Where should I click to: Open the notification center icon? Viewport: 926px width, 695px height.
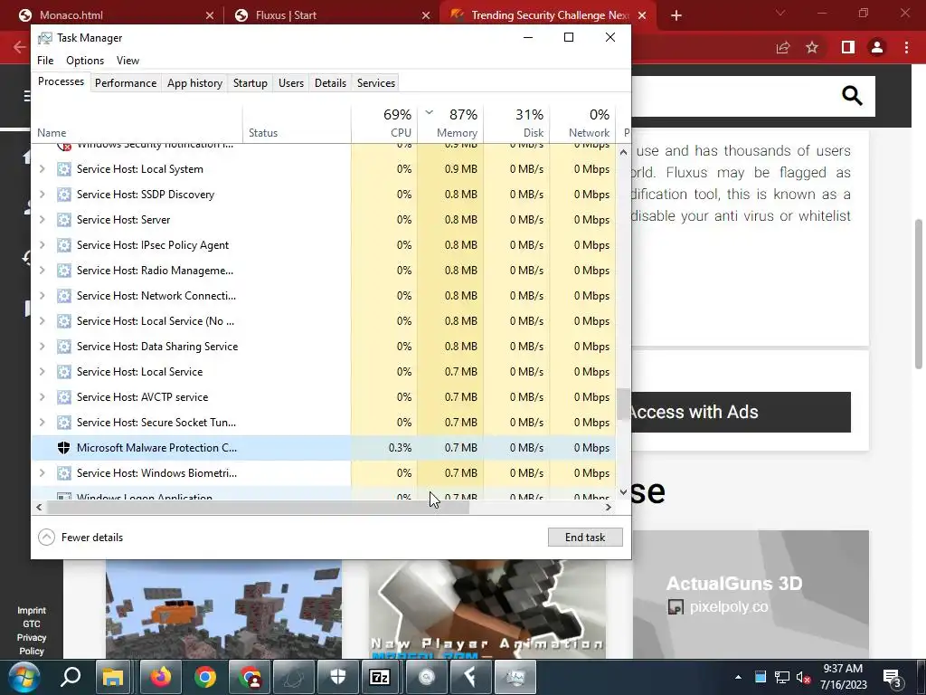coord(891,677)
